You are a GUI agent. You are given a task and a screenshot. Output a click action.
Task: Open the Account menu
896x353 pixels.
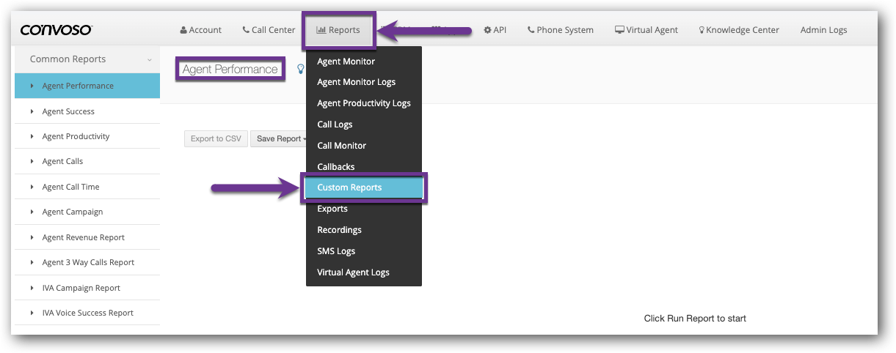(200, 30)
